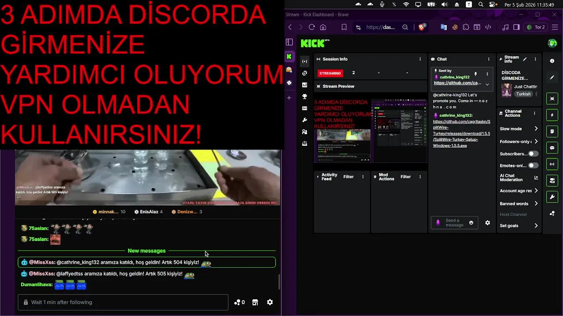Open the wrench settings icon in left sidebar
Image resolution: width=563 pixels, height=316 pixels.
click(x=304, y=120)
